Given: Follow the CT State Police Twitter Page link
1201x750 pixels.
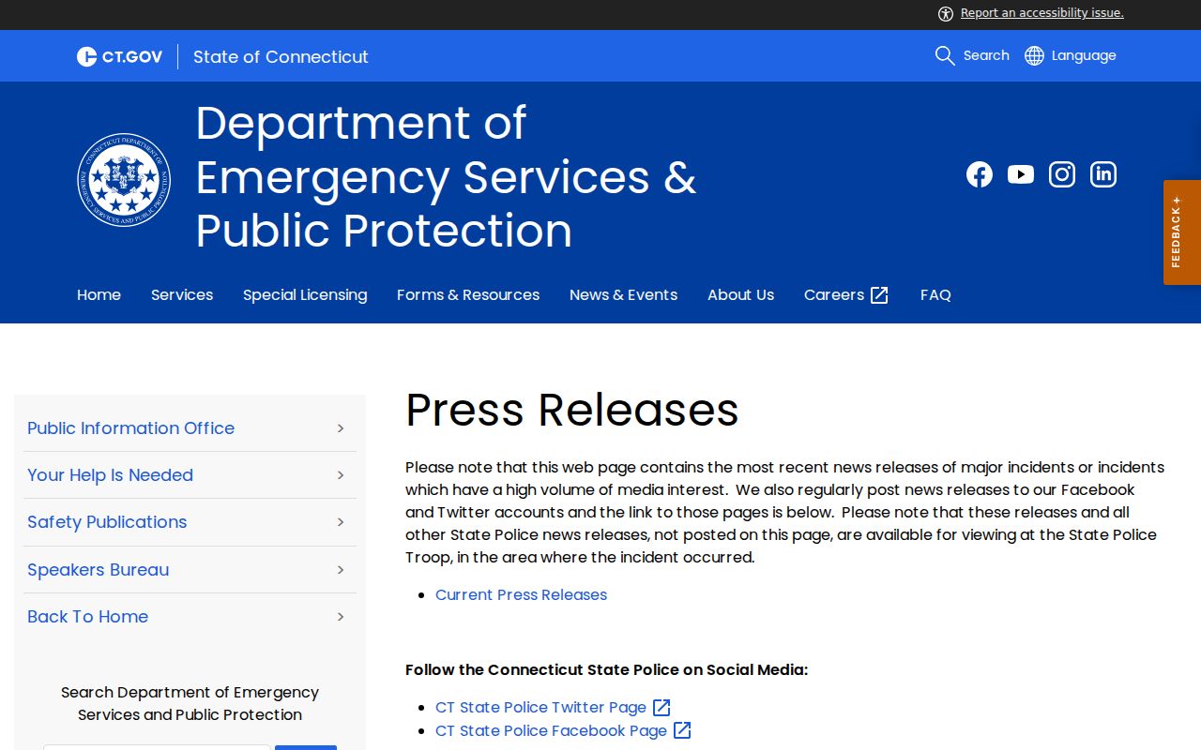Looking at the screenshot, I should 540,707.
